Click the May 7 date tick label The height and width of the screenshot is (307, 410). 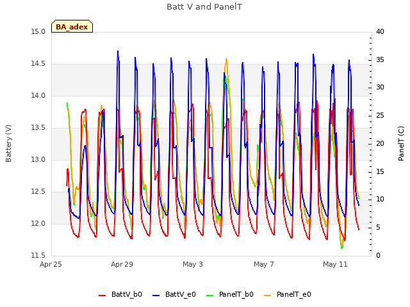(x=264, y=264)
